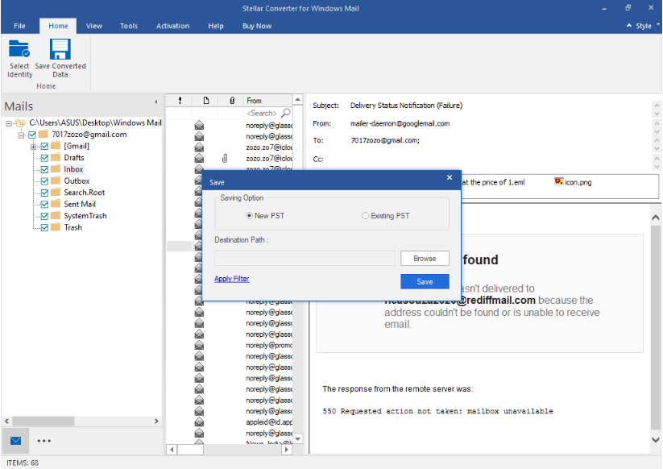Toggle the [Gmail] folder checkbox
The width and height of the screenshot is (663, 469).
pos(44,147)
